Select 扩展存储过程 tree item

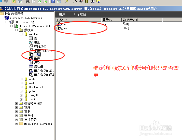(43, 50)
